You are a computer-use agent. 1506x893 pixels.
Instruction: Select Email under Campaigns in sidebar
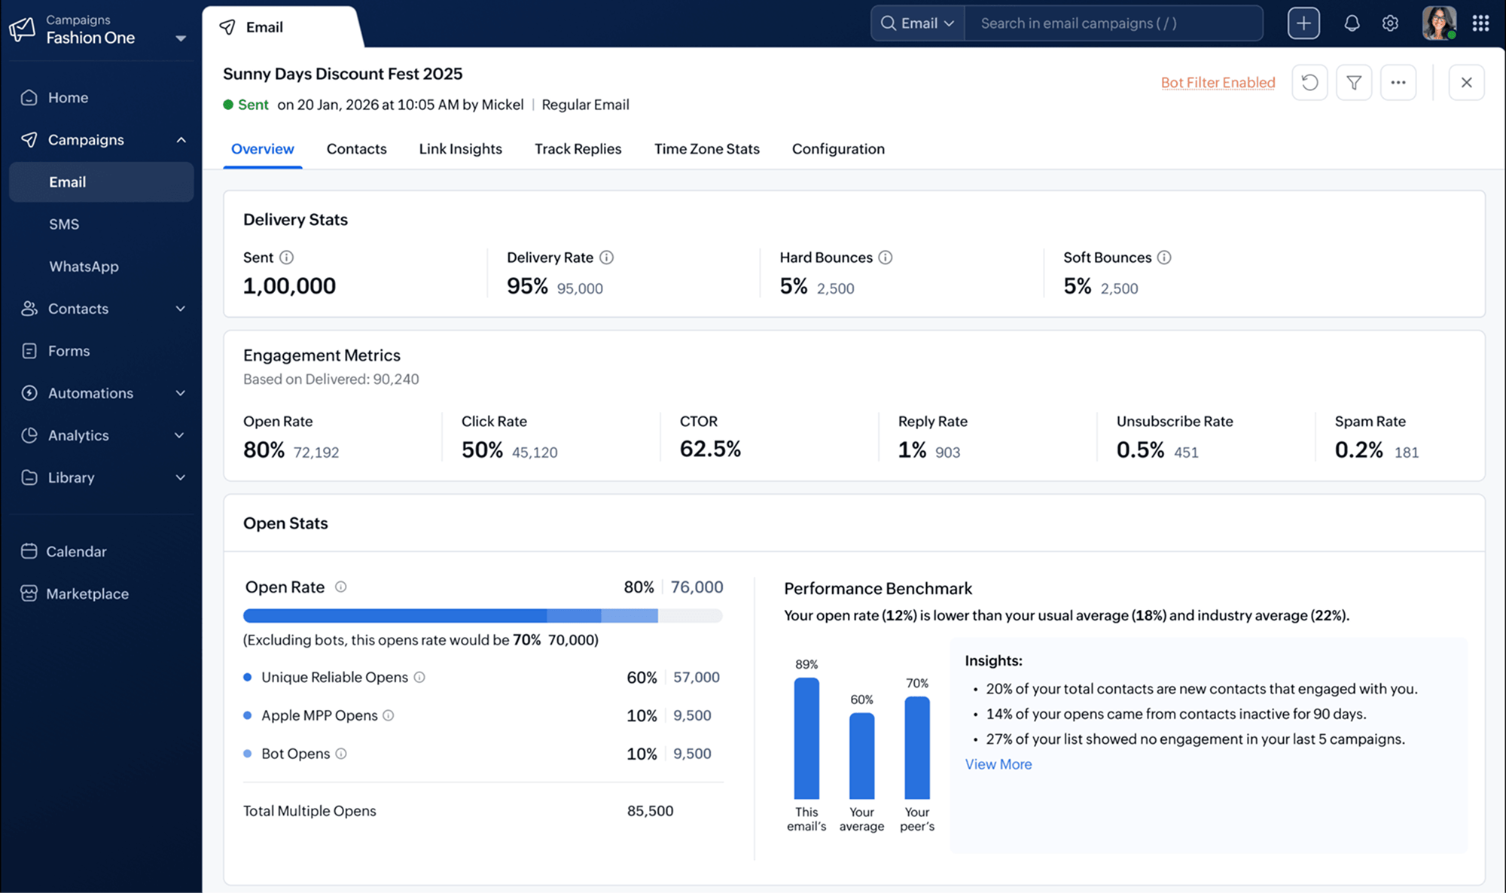(102, 181)
